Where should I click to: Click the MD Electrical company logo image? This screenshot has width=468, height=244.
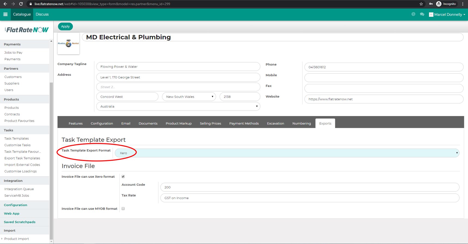pos(68,43)
